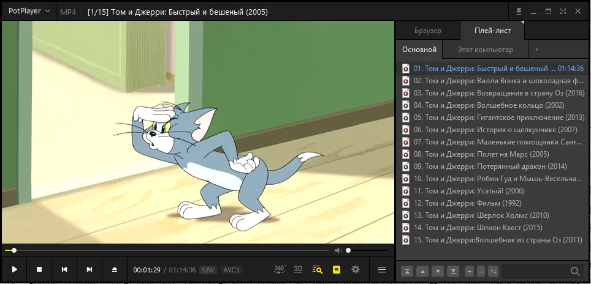Toggle the S/W decoder indicator
The height and width of the screenshot is (284, 591).
click(208, 270)
